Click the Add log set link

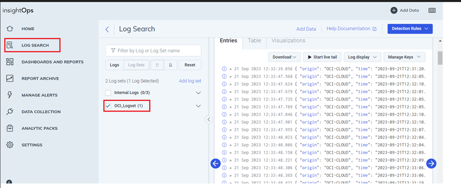(x=190, y=81)
